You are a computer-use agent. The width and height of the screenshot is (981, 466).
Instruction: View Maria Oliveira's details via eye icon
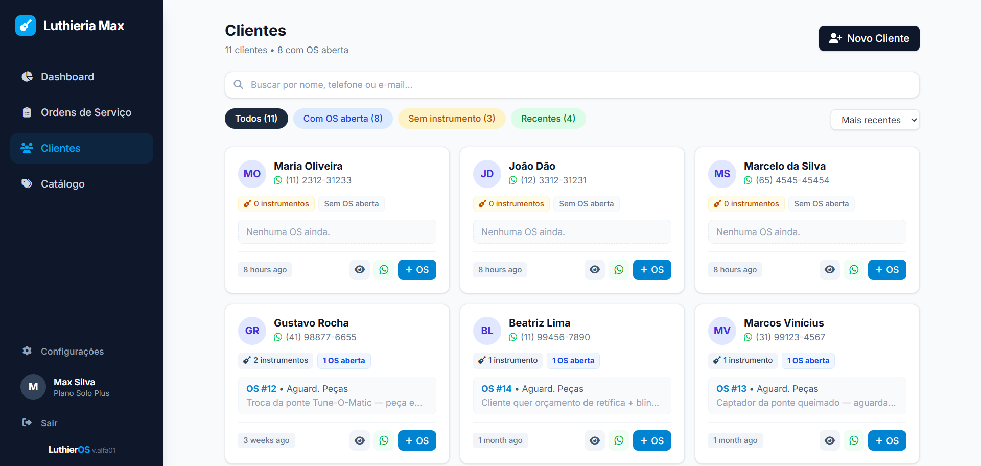tap(360, 270)
